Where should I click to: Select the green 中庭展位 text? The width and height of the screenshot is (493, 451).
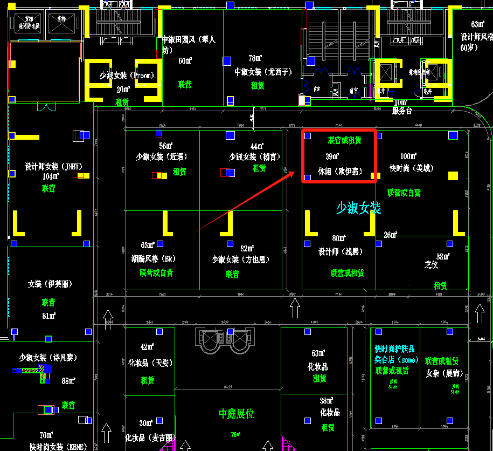click(236, 414)
